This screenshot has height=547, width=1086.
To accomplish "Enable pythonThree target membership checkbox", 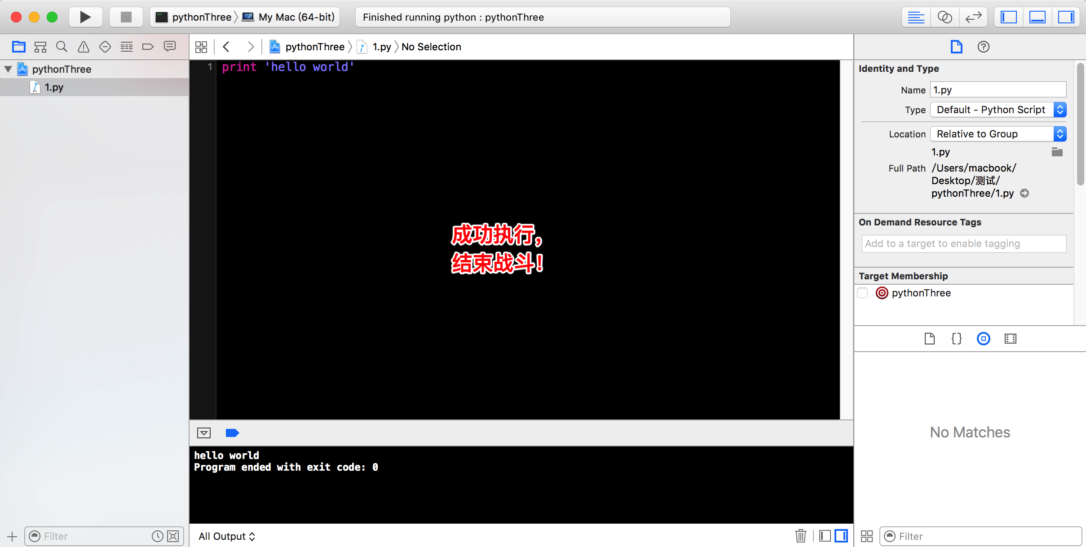I will coord(862,293).
